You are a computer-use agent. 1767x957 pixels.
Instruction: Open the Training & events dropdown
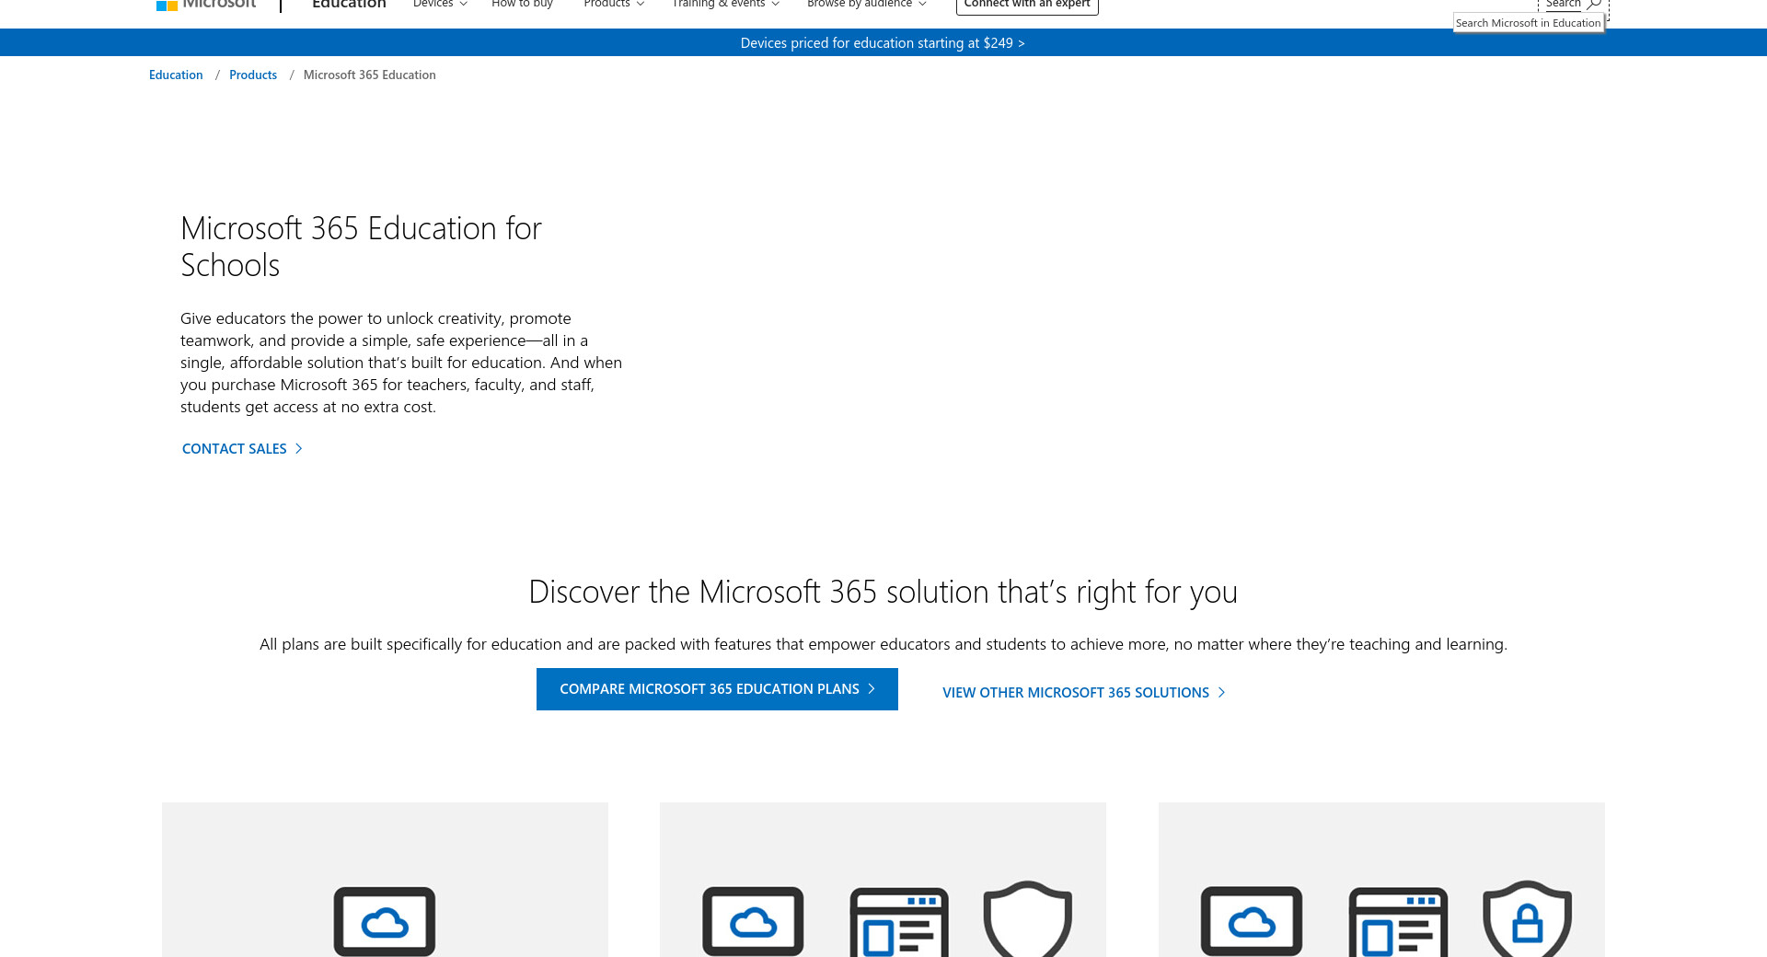pos(725,5)
